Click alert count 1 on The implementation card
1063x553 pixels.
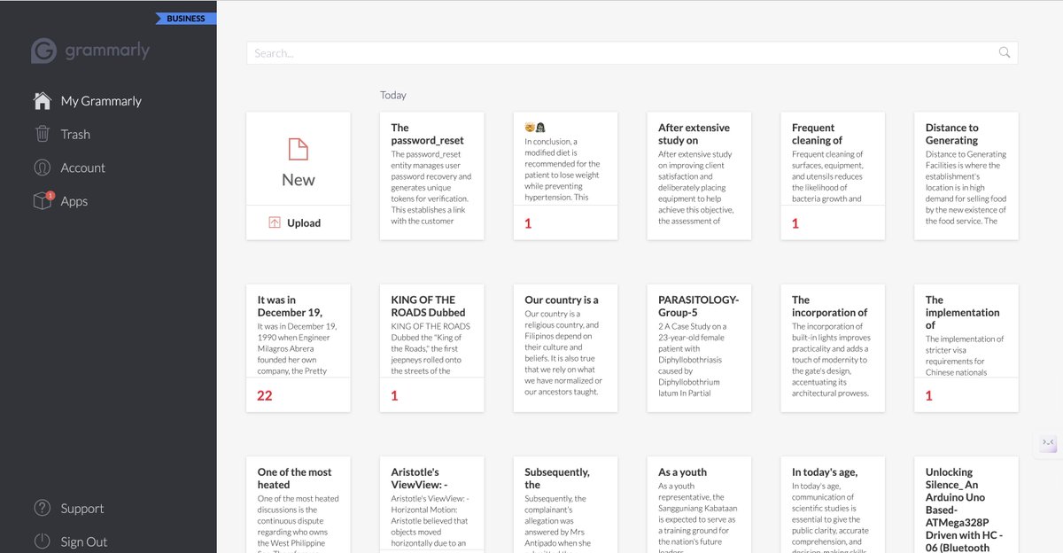928,395
